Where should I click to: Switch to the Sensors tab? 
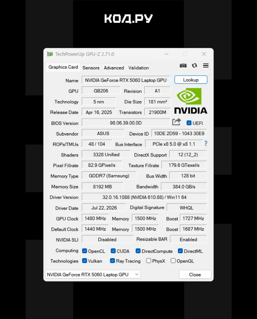[x=91, y=68]
